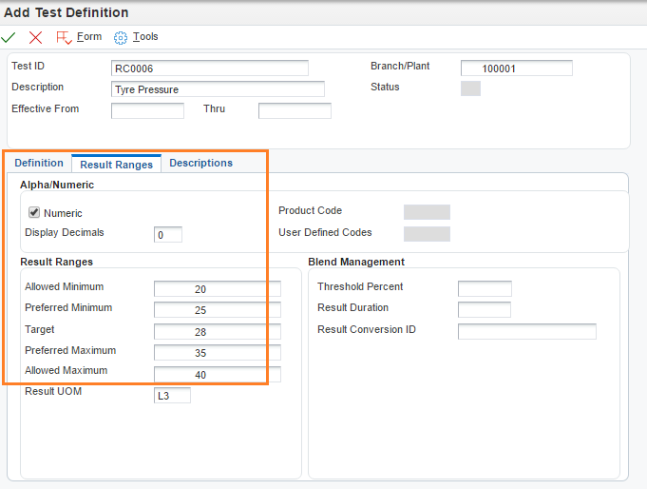This screenshot has height=489, width=647.
Task: Click the green checkmark OK icon
Action: [x=10, y=37]
